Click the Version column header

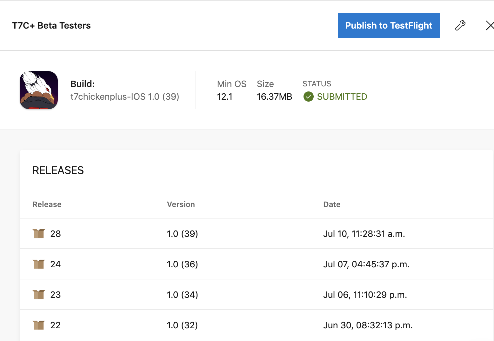coord(181,204)
